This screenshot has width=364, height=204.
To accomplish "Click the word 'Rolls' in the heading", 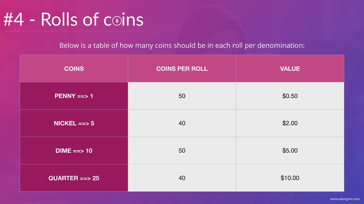I will [59, 19].
